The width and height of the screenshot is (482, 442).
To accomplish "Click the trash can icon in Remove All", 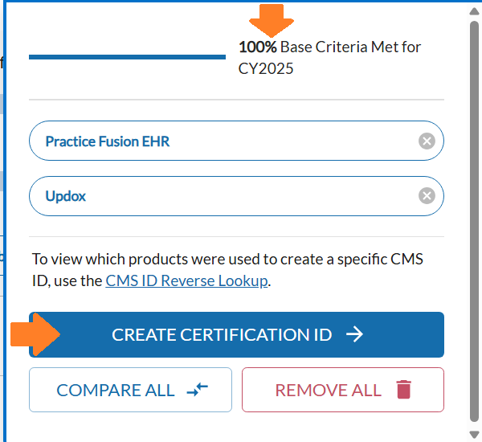I will [x=403, y=390].
